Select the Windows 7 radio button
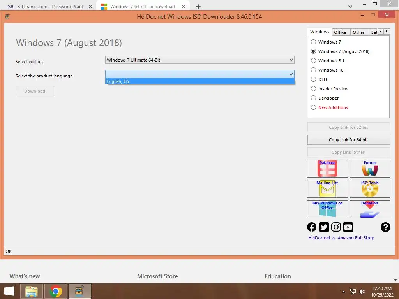The image size is (399, 299). [x=314, y=42]
